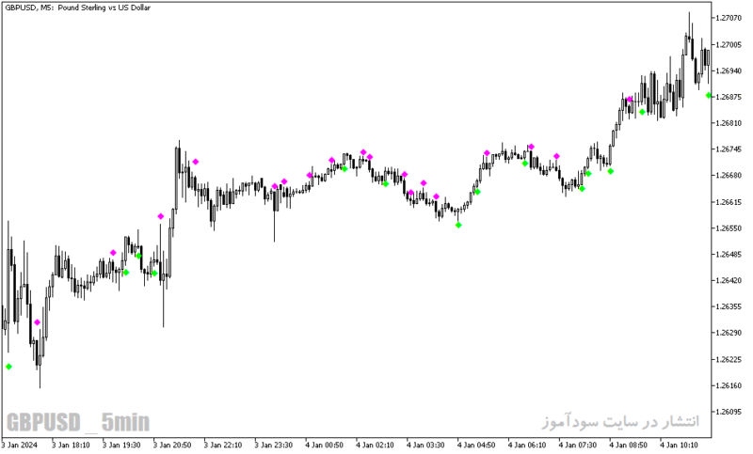
Task: Select the green signal diamond touching the chart's right edge
Action: [x=709, y=96]
